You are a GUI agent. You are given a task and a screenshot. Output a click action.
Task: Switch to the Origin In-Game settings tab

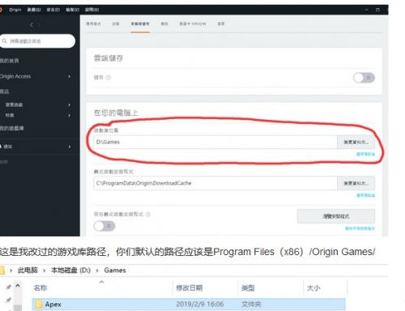click(x=193, y=23)
